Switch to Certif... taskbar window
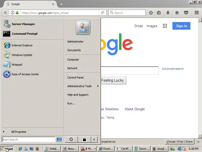The image size is (202, 152). [x=124, y=149]
